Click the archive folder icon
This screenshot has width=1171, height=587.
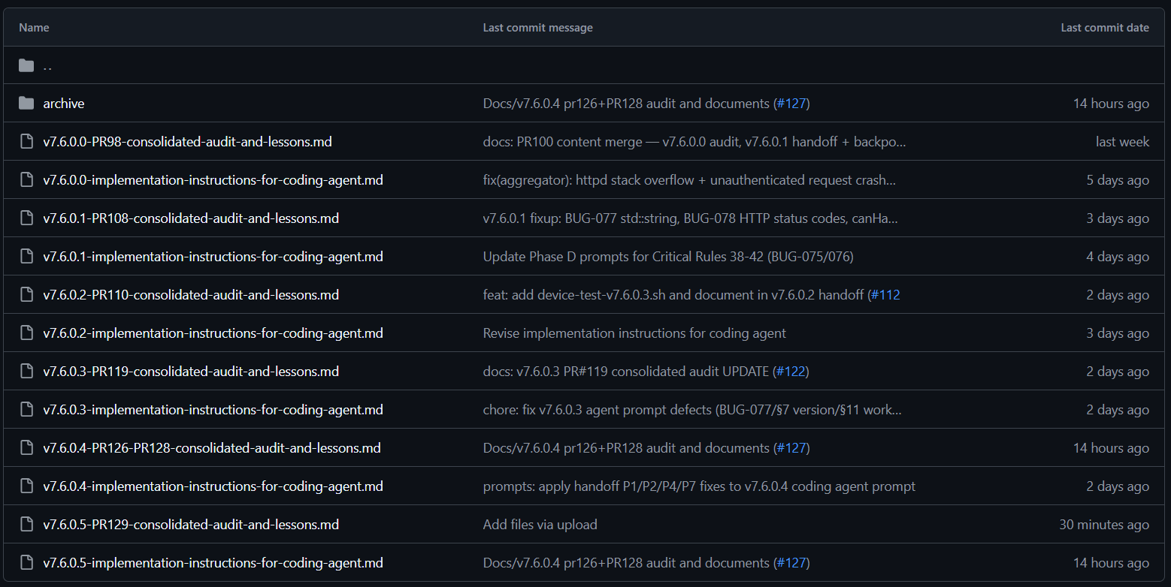click(26, 104)
